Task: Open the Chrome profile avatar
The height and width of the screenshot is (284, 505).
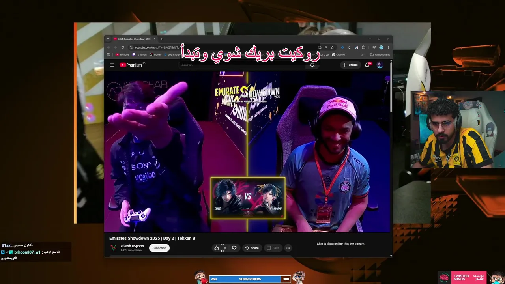Action: point(381,47)
